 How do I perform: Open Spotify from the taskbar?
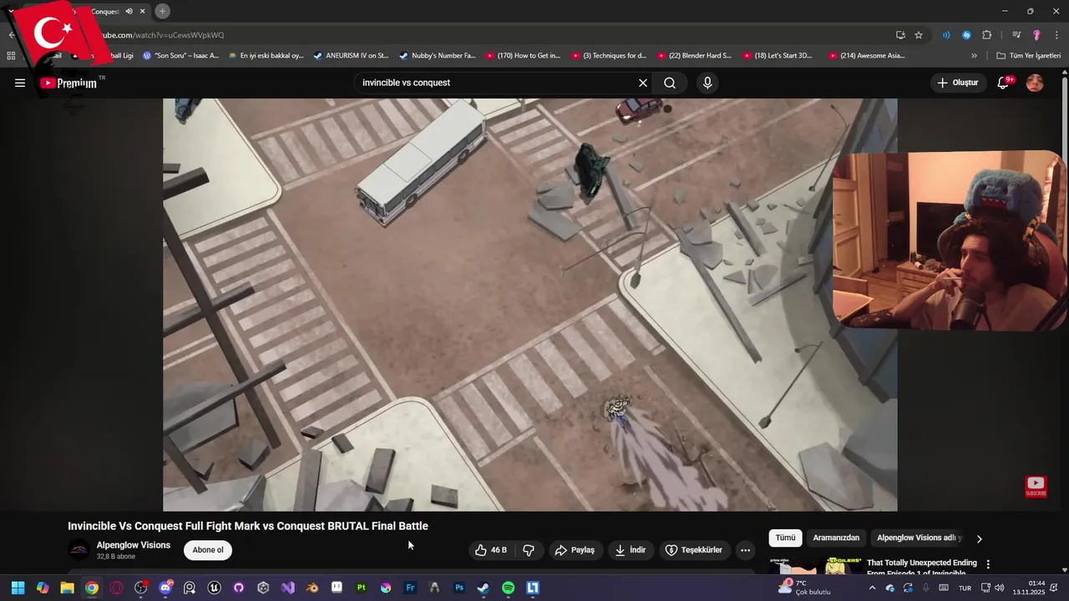[509, 588]
